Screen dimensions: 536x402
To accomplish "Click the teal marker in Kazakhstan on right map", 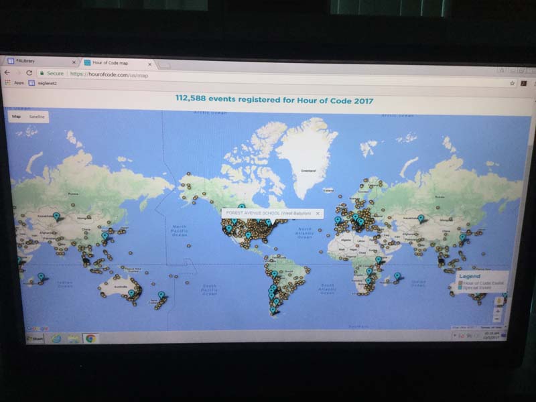I will click(x=421, y=218).
